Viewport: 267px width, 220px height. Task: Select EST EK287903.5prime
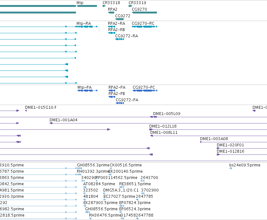coord(100,203)
